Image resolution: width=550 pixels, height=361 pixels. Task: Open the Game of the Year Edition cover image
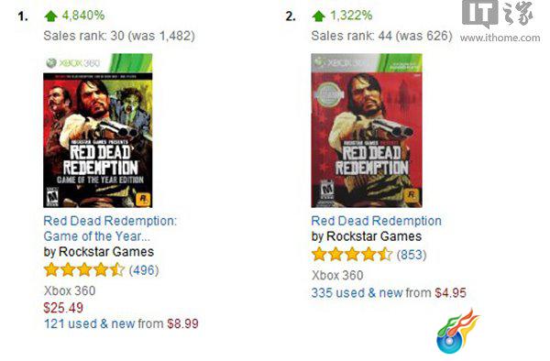(x=98, y=130)
